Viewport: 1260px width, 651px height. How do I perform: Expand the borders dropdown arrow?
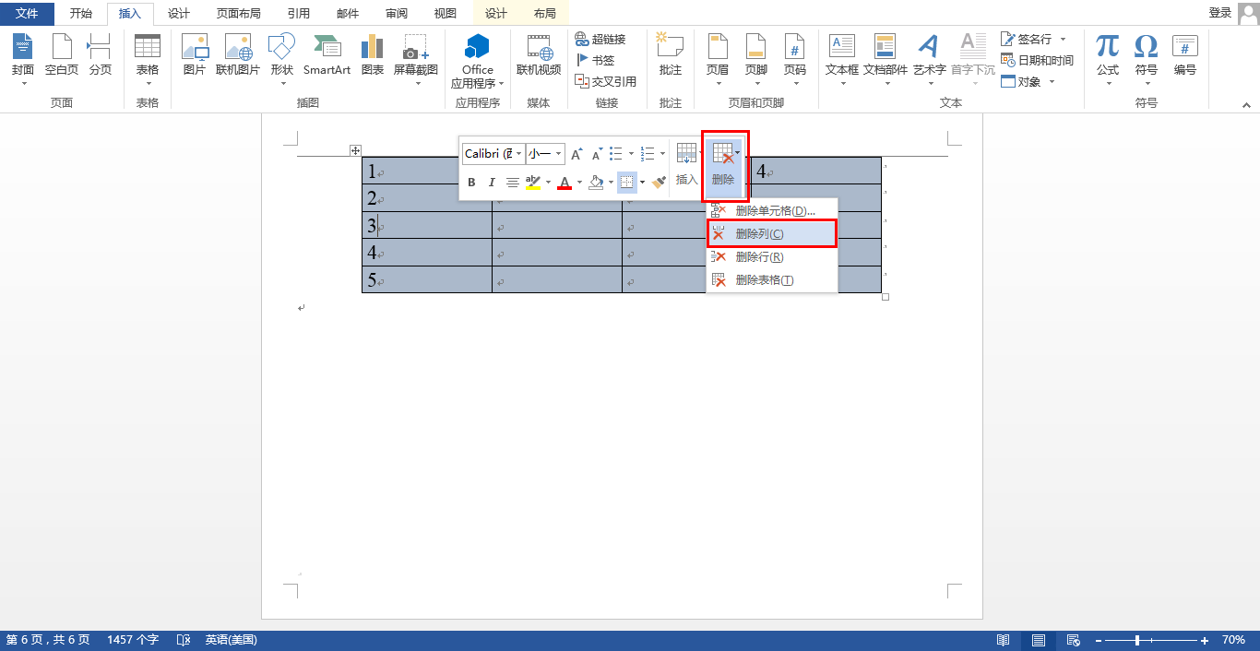point(642,183)
